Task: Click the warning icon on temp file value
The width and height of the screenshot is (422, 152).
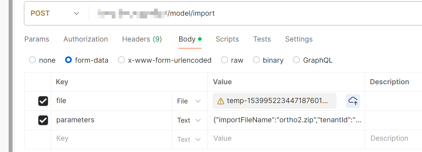Action: click(221, 101)
